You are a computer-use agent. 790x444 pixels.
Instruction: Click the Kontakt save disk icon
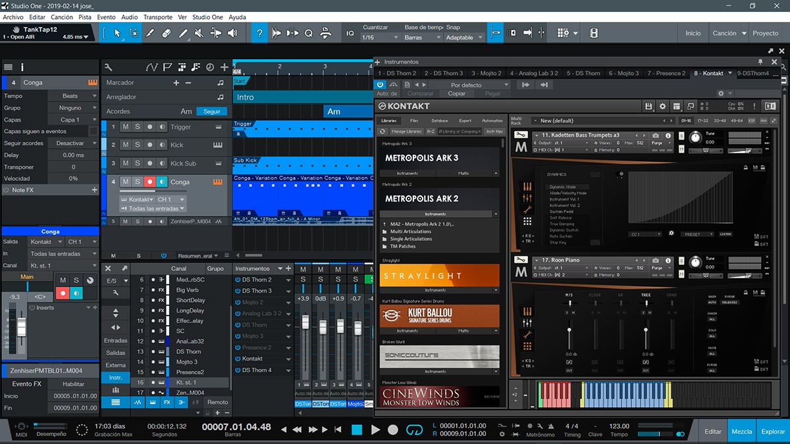(x=648, y=106)
